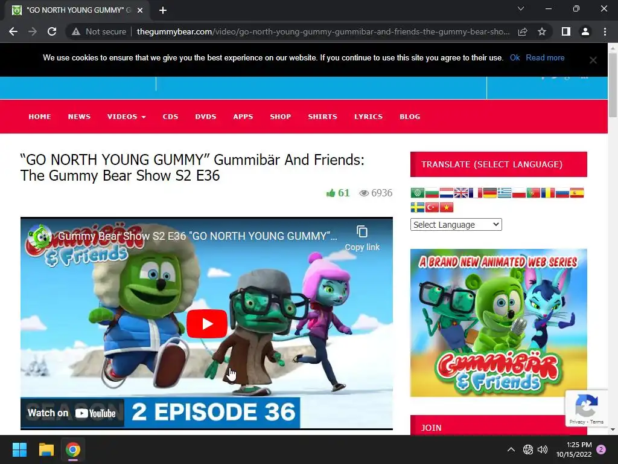Click the reCAPTCHA Terms link

597,422
